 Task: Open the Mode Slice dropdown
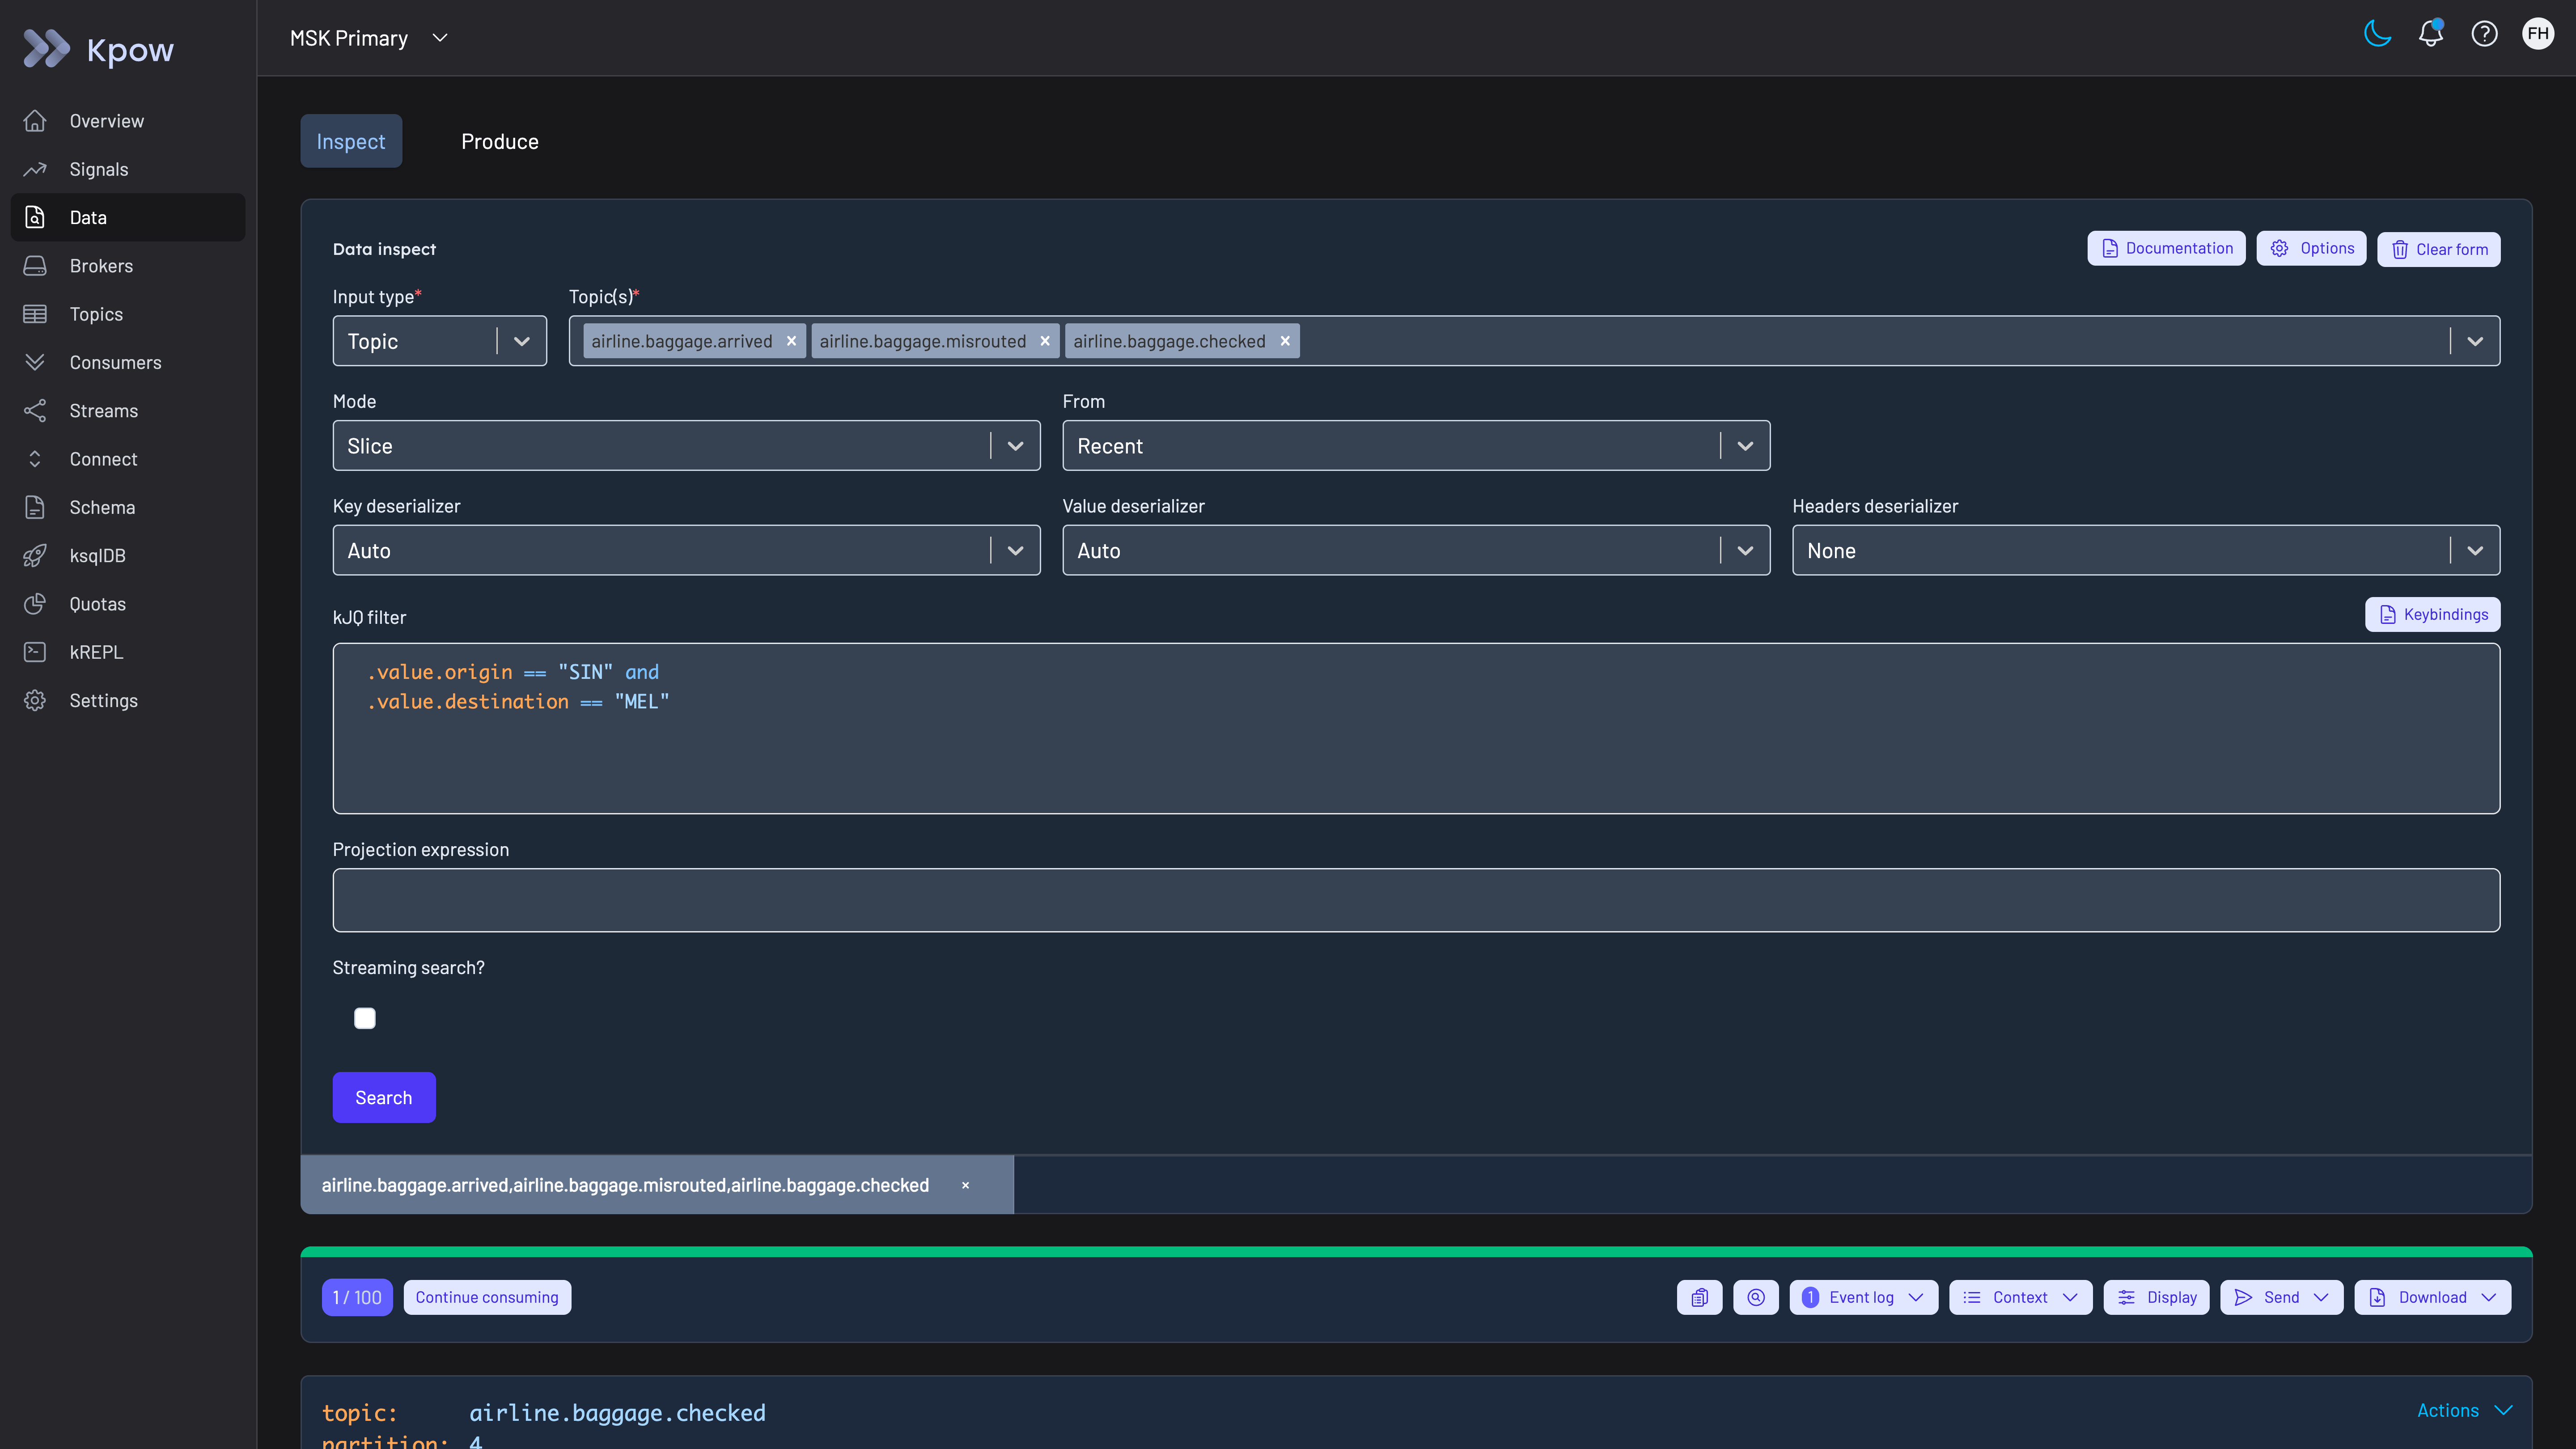coord(686,446)
